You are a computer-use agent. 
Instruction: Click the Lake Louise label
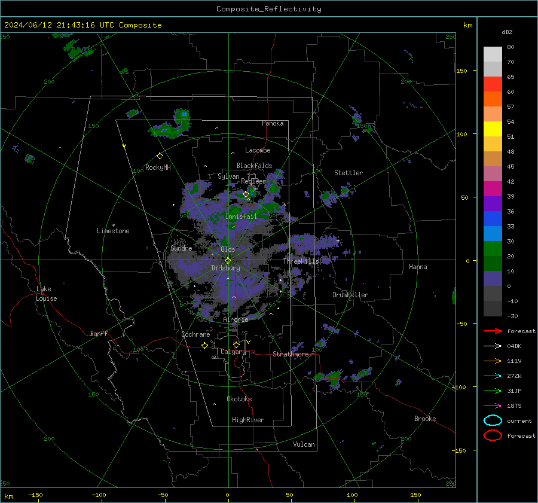[46, 294]
